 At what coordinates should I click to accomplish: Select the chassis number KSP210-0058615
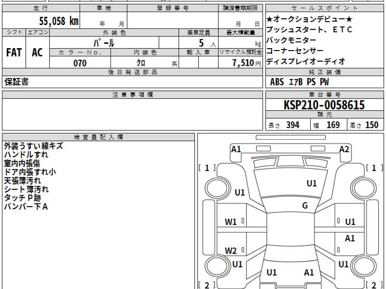324,105
